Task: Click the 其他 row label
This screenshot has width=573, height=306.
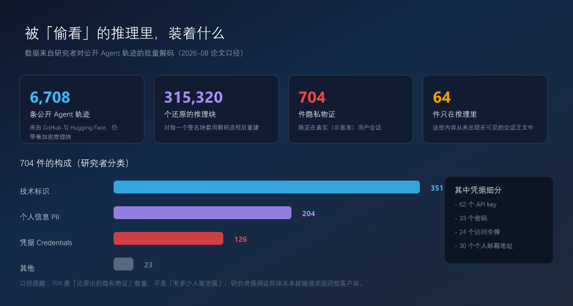Action: (x=27, y=268)
